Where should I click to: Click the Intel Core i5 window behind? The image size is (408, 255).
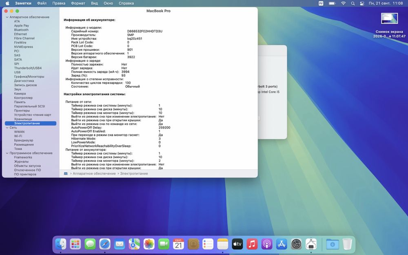tap(273, 92)
